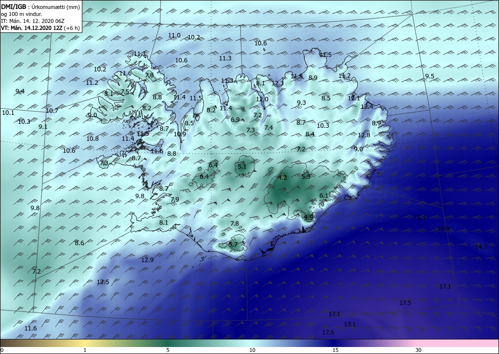The image size is (499, 354).
Task: Select the map value 7.9
Action: coord(175,200)
